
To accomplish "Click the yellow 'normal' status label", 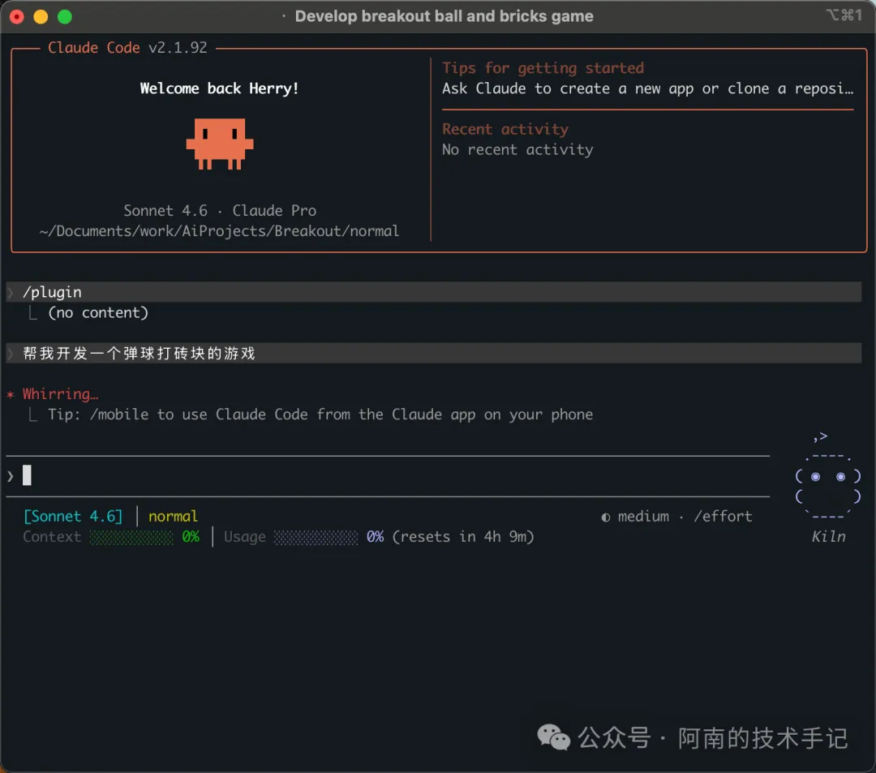I will (174, 516).
